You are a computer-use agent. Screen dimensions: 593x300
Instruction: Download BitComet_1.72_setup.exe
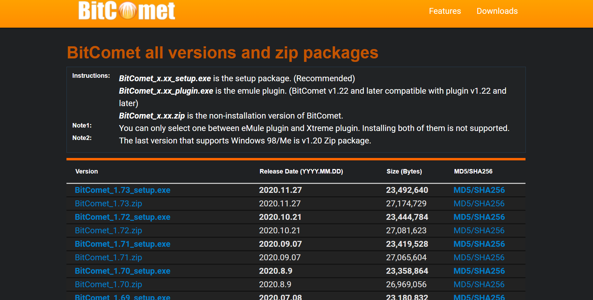[x=123, y=217]
